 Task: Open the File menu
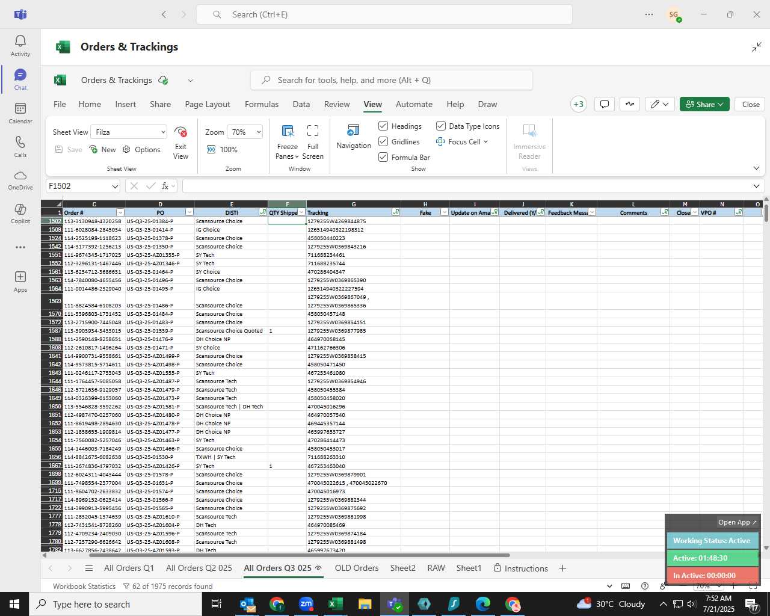(60, 104)
